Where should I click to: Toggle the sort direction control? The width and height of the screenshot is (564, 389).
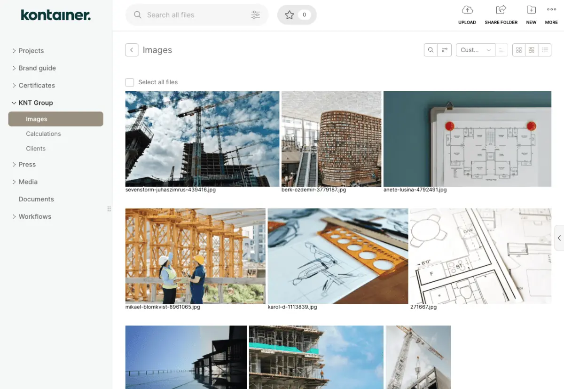tap(502, 49)
